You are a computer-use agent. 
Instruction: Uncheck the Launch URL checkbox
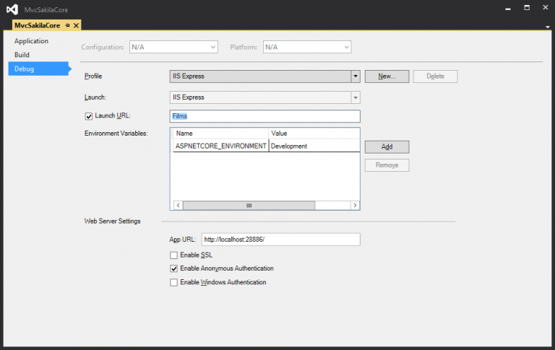pos(89,115)
